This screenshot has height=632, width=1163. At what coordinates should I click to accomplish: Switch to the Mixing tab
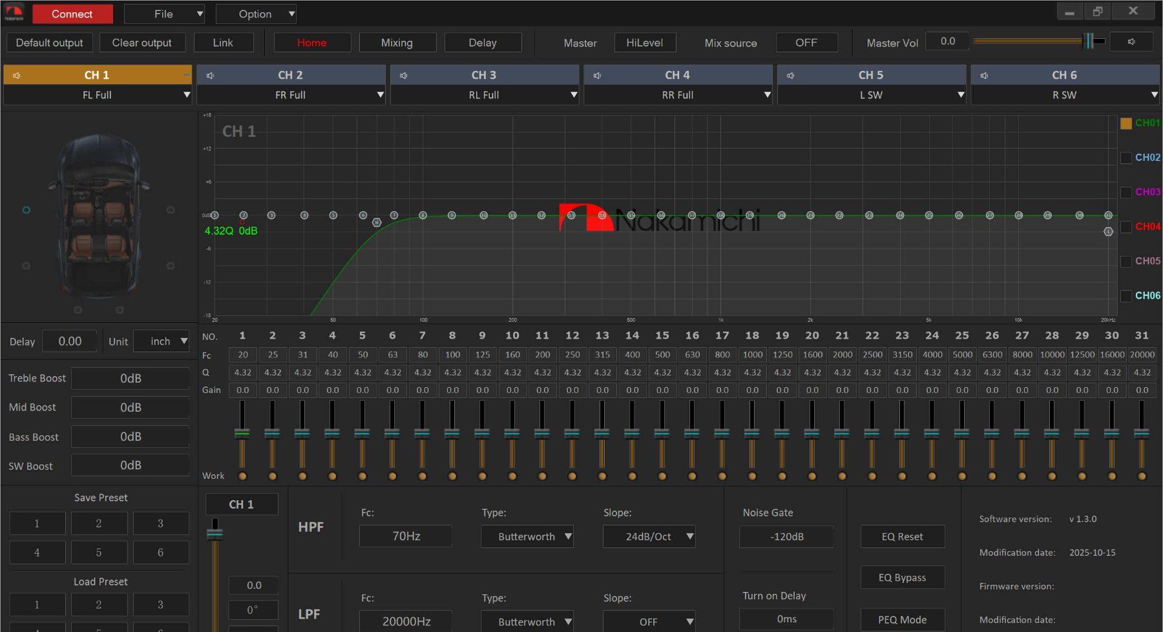(x=397, y=43)
